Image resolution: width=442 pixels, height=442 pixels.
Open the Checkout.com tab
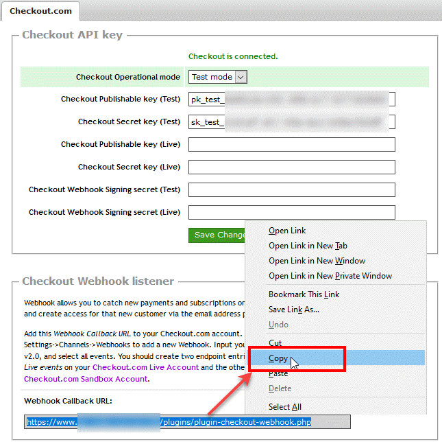coord(40,11)
